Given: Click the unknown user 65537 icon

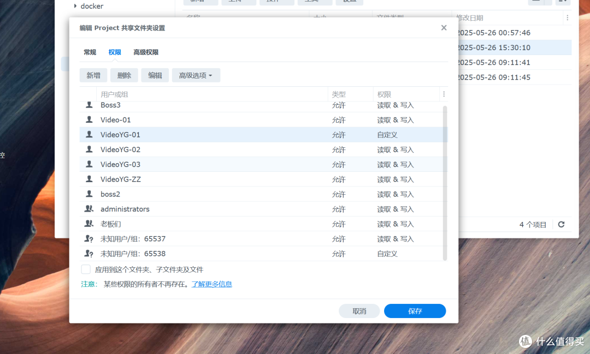Looking at the screenshot, I should point(89,238).
